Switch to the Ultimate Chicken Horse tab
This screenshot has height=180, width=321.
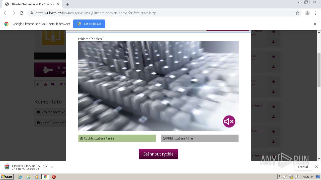click(32, 4)
